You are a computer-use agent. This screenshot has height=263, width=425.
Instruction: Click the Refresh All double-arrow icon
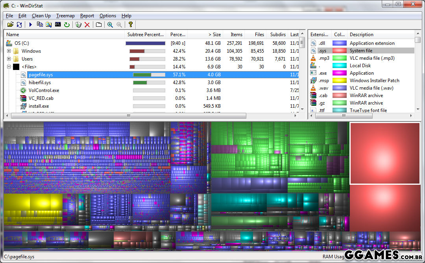[x=19, y=24]
